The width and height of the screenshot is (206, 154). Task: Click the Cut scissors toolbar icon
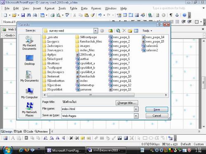click(x=75, y=15)
